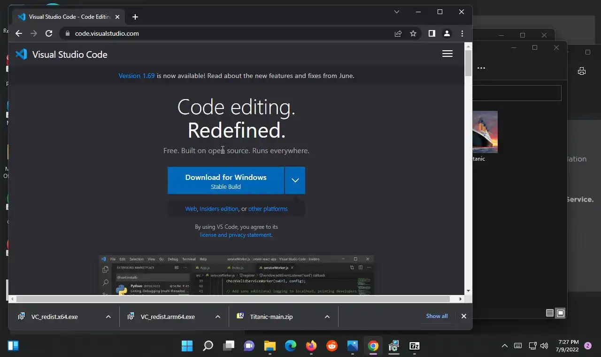Switch to list view in background window
This screenshot has width=601, height=357.
[550, 313]
